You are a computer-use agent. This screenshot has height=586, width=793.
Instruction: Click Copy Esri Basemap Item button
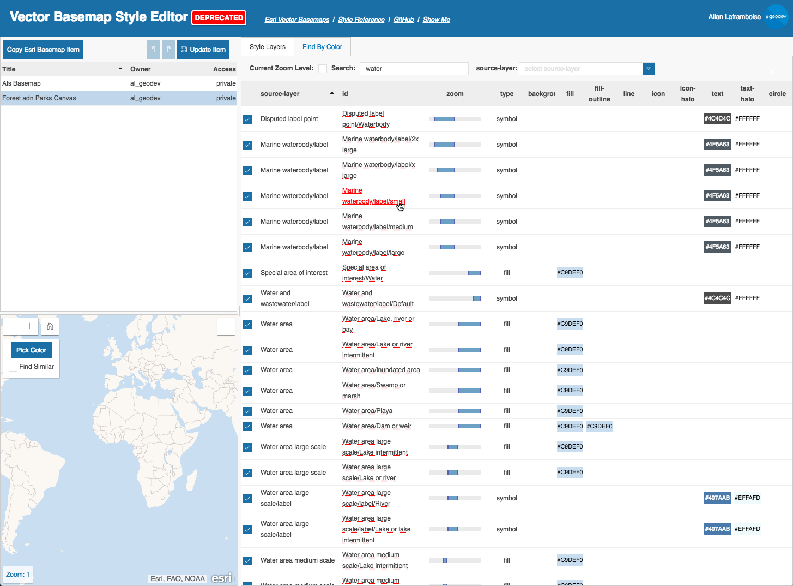coord(43,50)
